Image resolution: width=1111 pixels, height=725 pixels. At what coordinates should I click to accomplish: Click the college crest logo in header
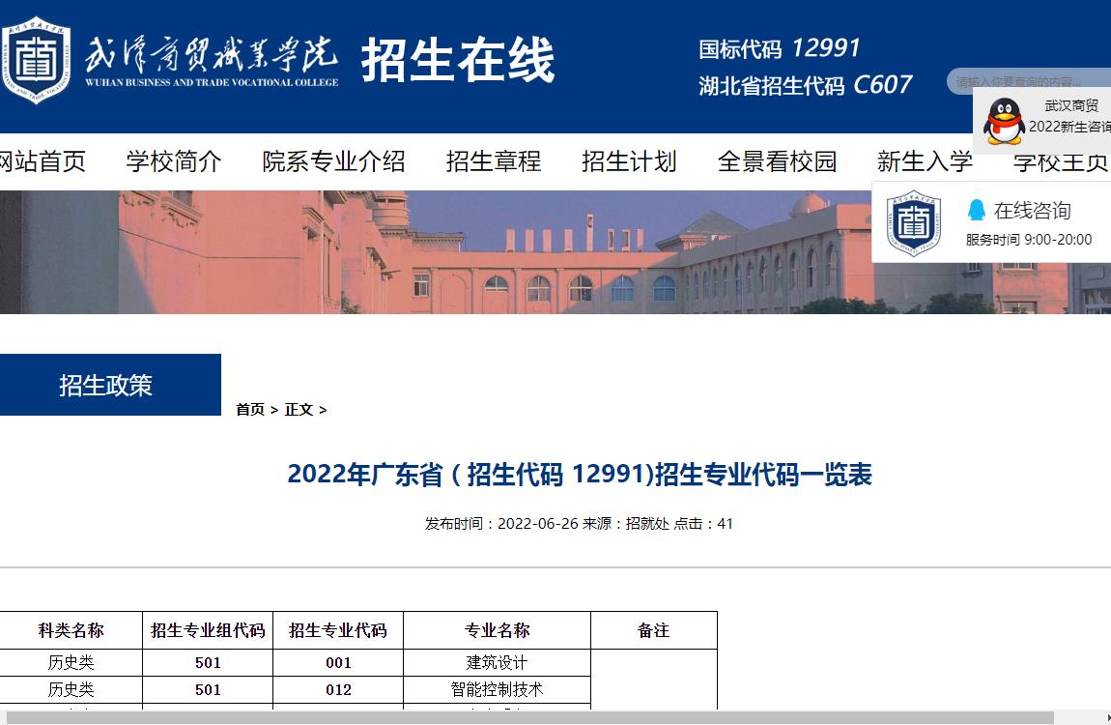pos(36,60)
